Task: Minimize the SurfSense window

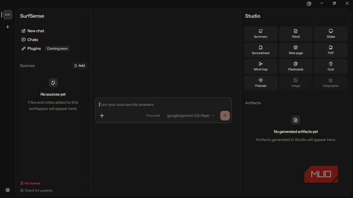Action: pyautogui.click(x=322, y=3)
